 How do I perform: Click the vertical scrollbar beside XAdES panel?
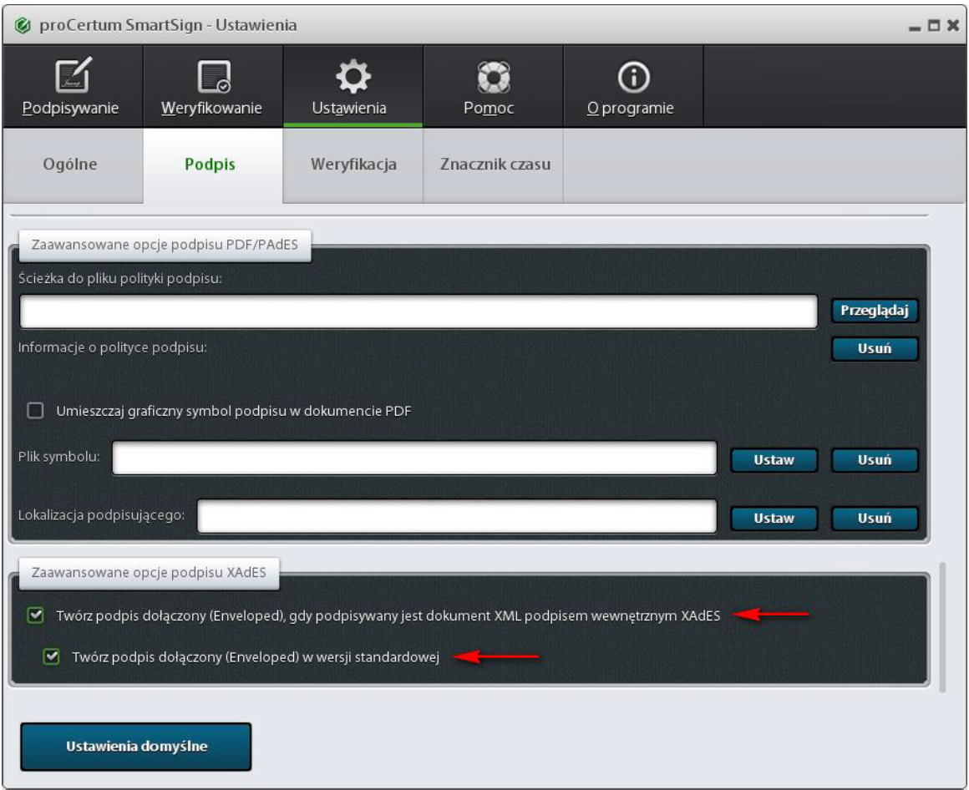(x=941, y=627)
